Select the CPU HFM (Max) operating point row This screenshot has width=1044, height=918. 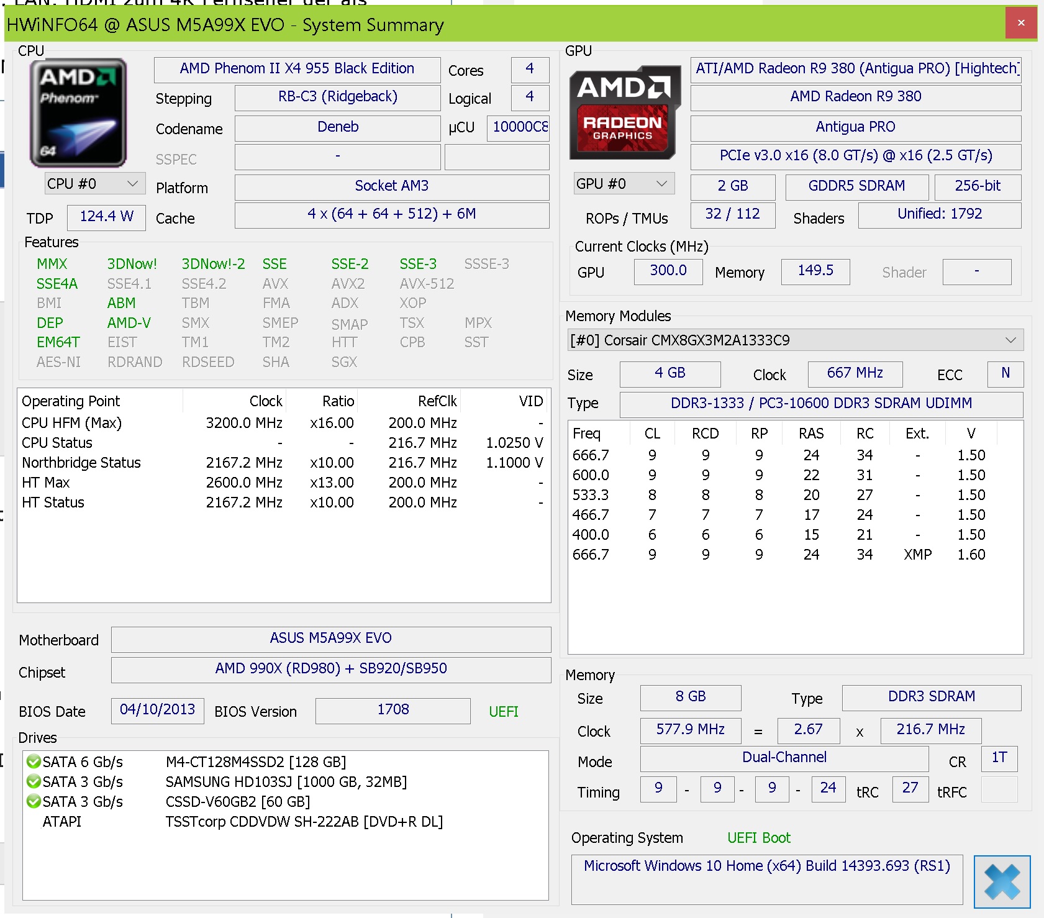click(283, 423)
